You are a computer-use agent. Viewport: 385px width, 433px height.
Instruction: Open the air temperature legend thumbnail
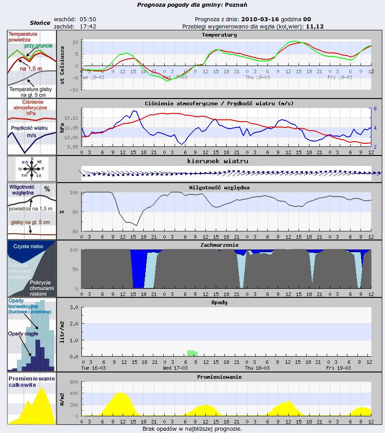pos(32,64)
